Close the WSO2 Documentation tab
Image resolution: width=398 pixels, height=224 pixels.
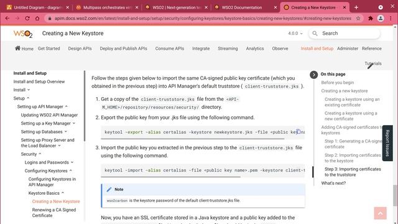tap(275, 7)
